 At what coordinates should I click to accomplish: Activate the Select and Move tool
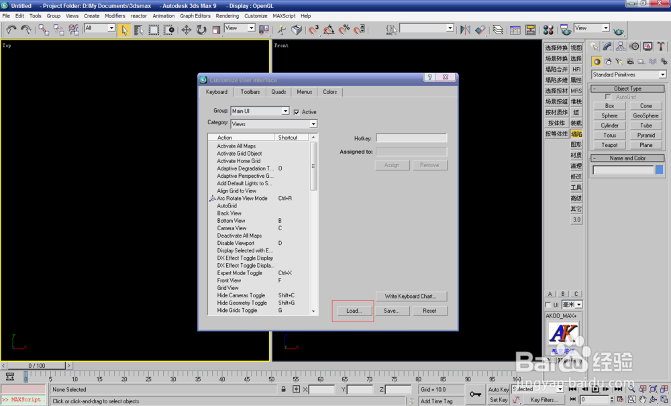[x=186, y=30]
